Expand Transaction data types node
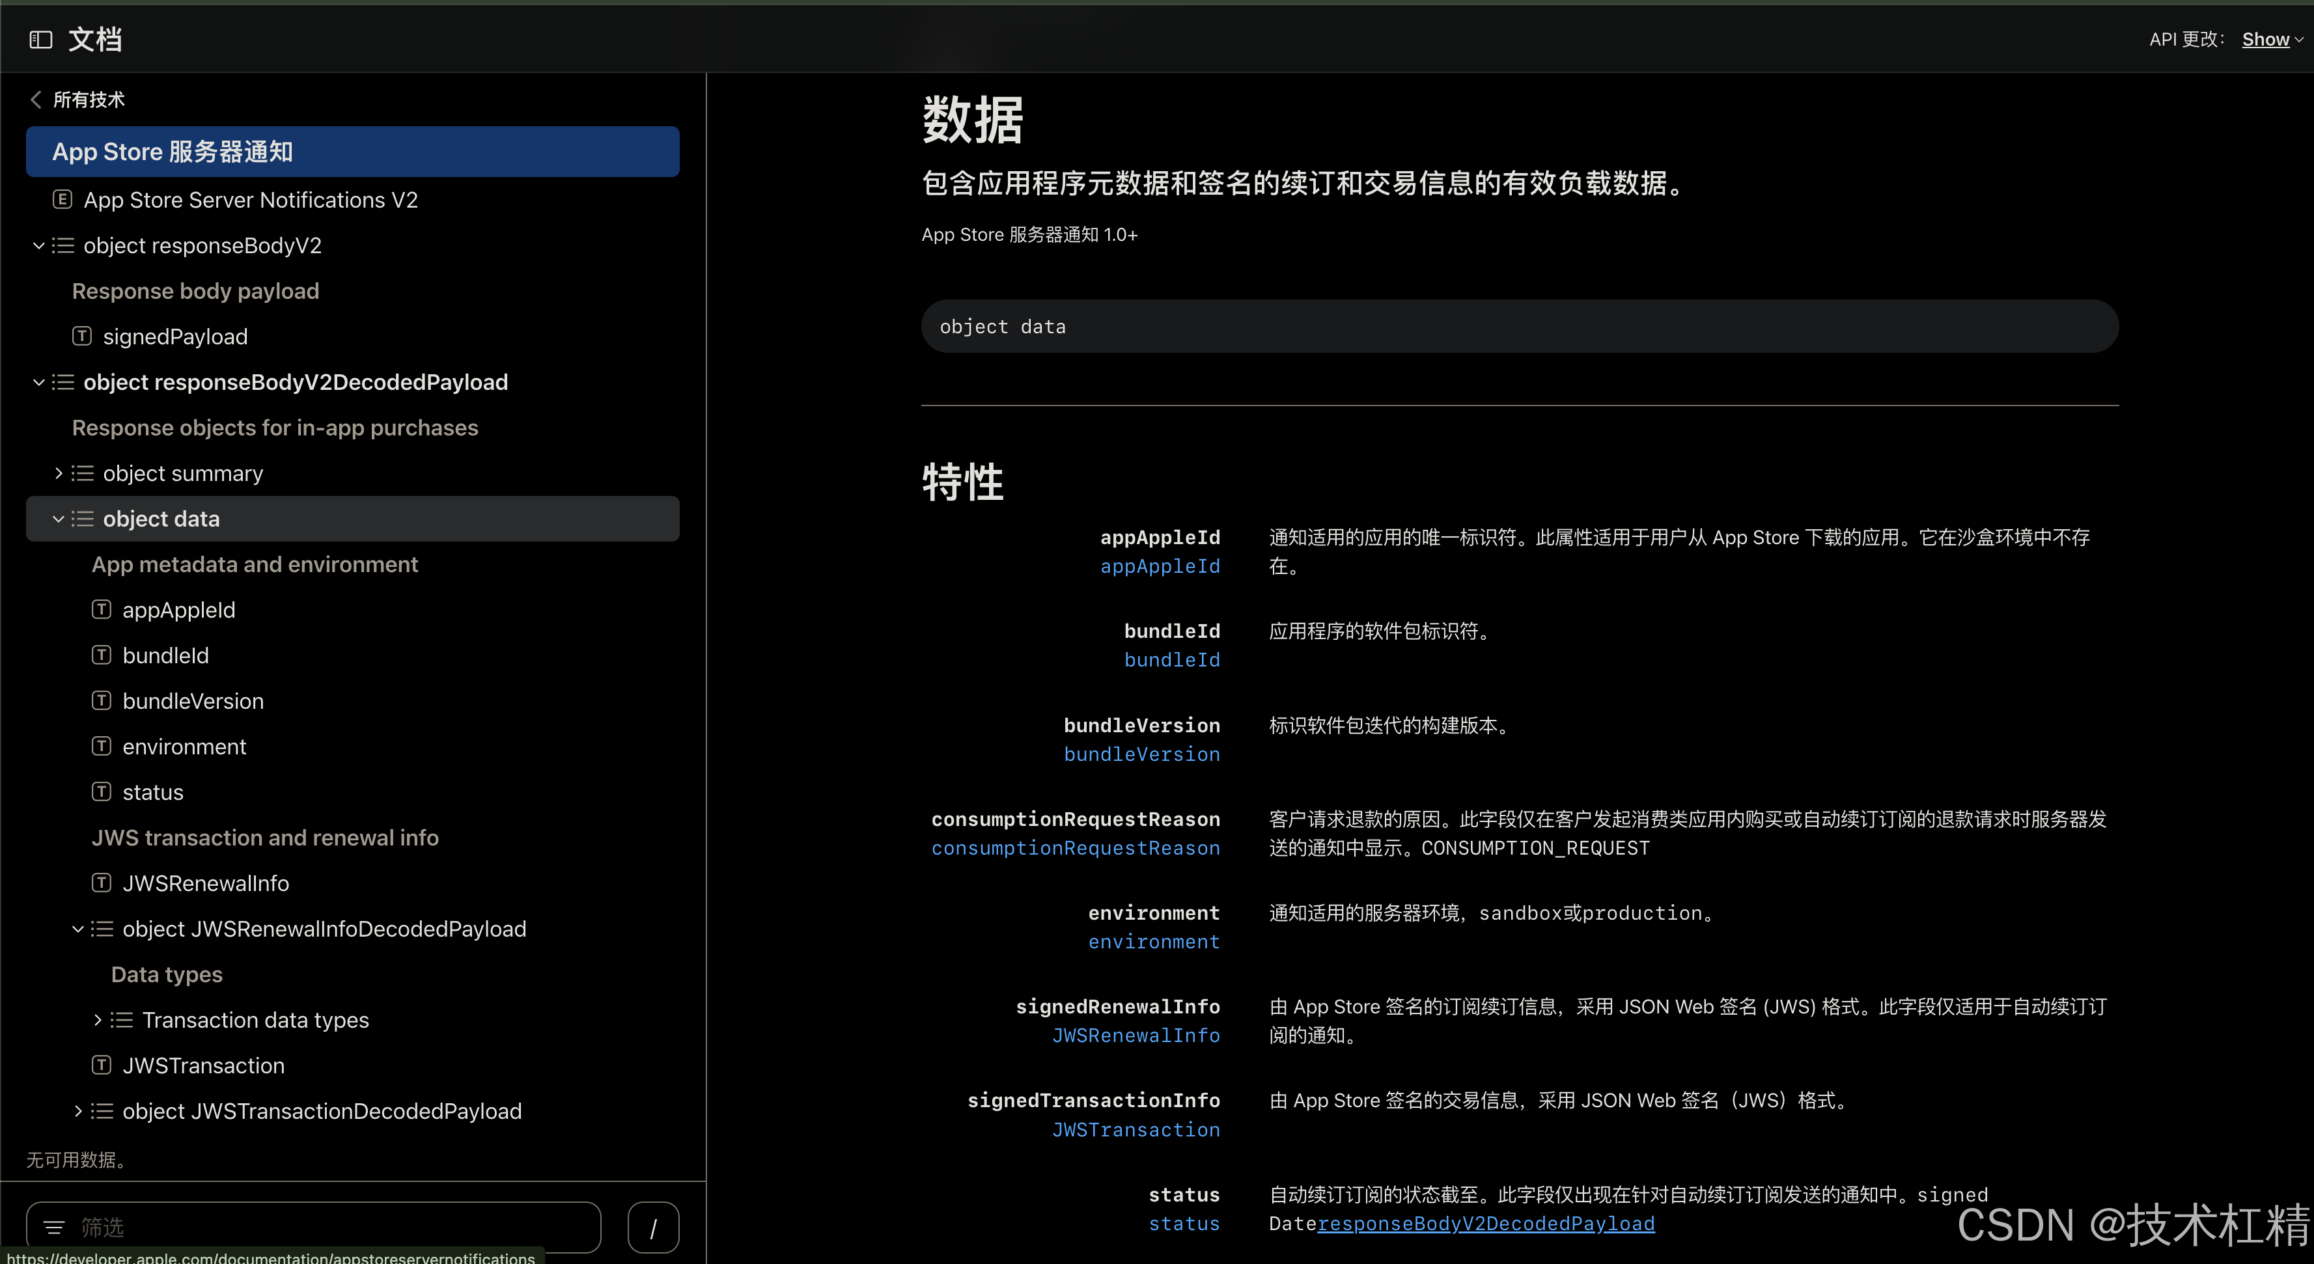2314x1264 pixels. (x=98, y=1020)
